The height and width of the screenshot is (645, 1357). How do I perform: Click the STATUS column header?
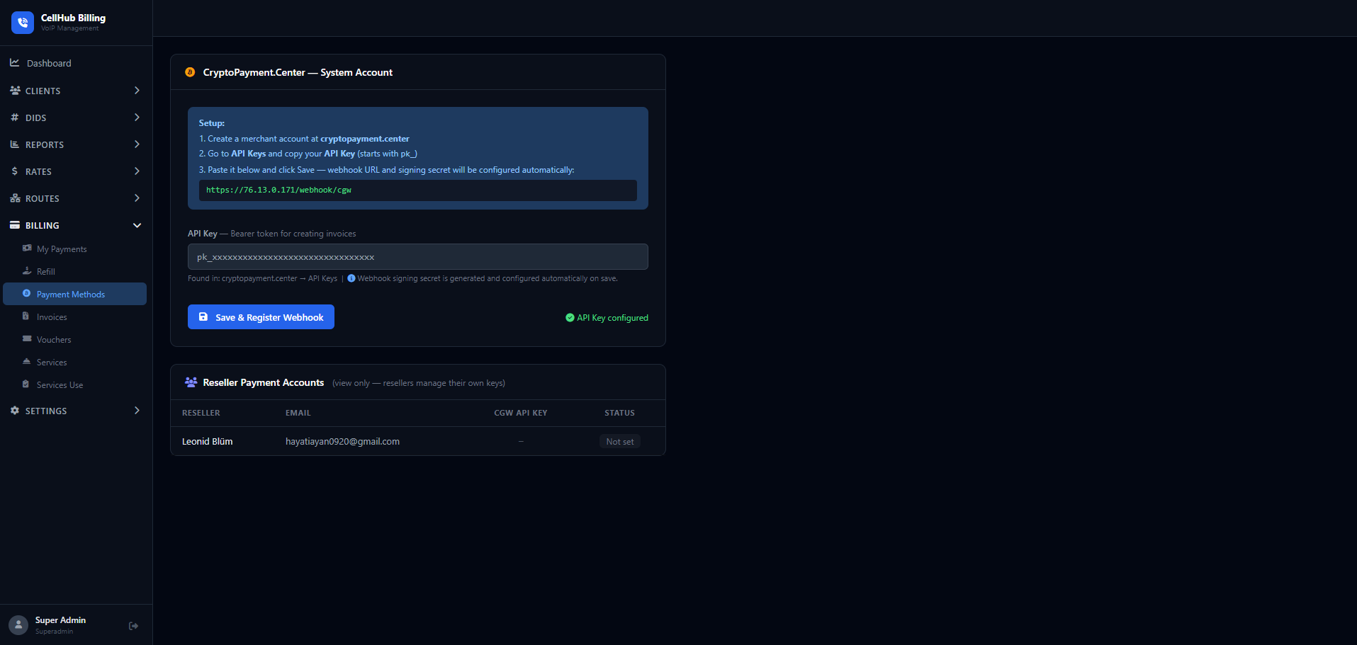619,413
